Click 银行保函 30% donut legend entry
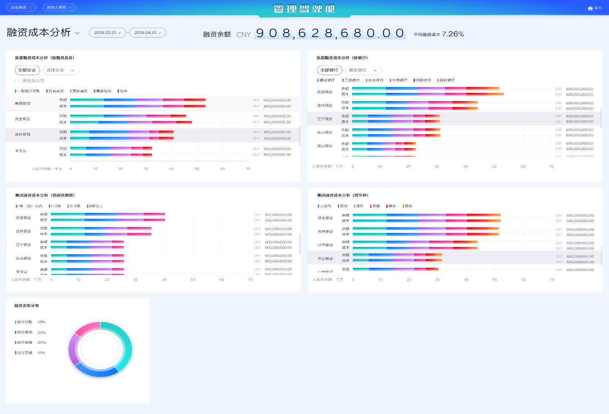Screen dimensions: 609x414 30,332
